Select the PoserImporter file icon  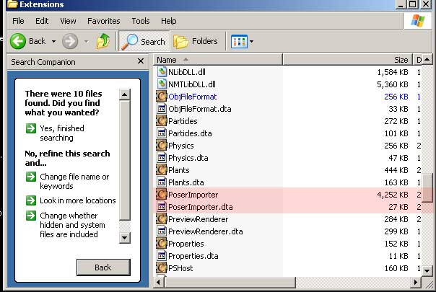tap(161, 195)
